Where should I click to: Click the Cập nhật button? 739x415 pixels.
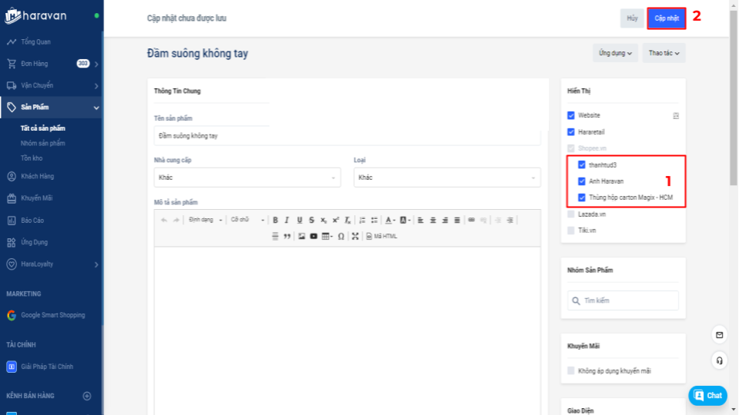[667, 18]
